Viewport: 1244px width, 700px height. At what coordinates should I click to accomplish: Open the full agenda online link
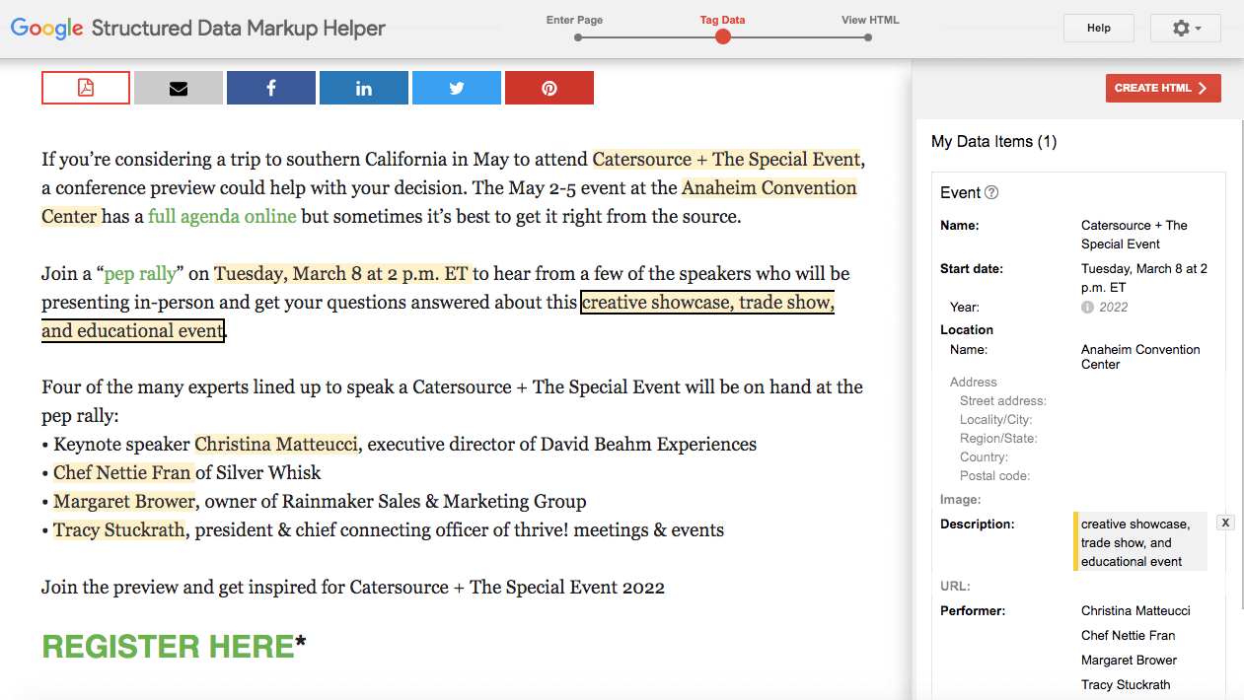click(222, 216)
